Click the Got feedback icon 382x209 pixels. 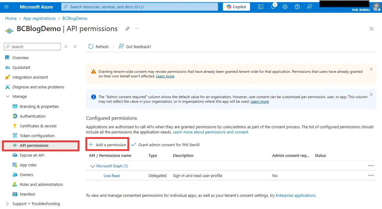point(121,46)
